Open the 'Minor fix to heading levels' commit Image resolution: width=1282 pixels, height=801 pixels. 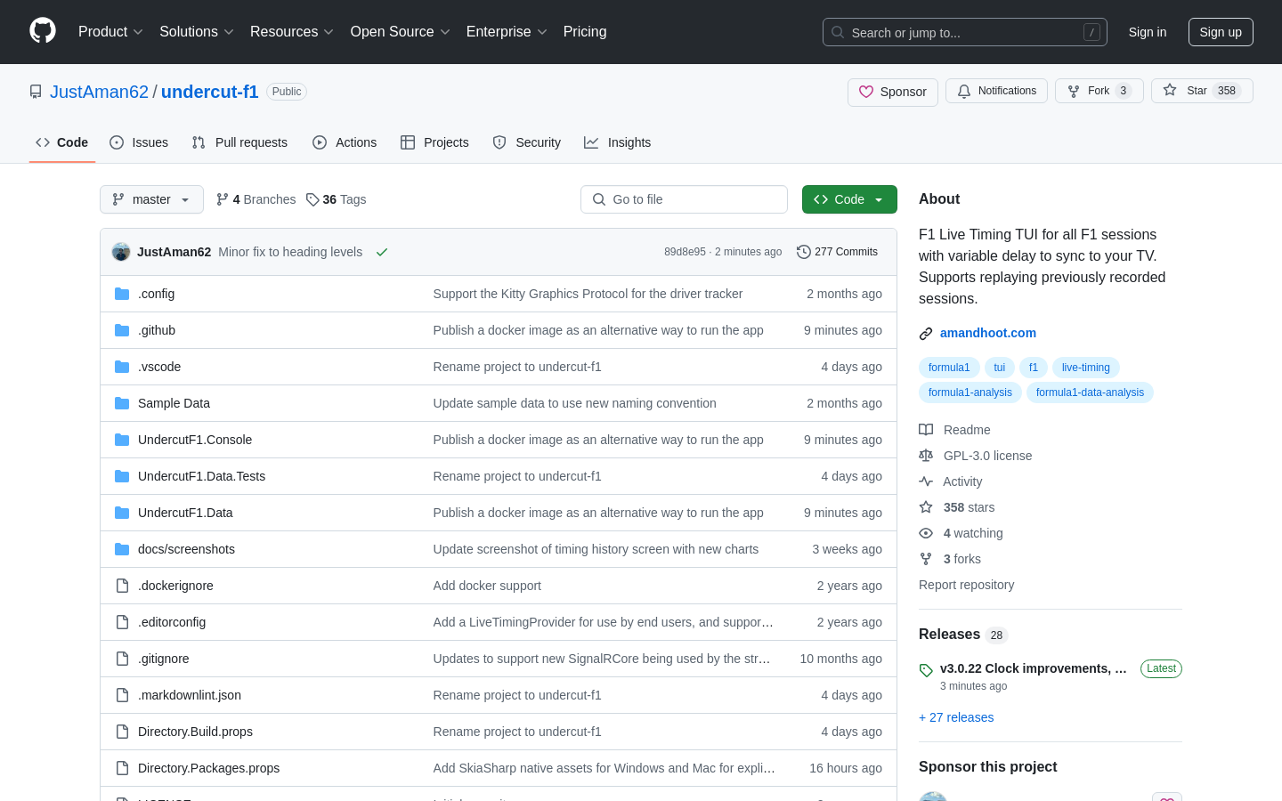pos(290,252)
